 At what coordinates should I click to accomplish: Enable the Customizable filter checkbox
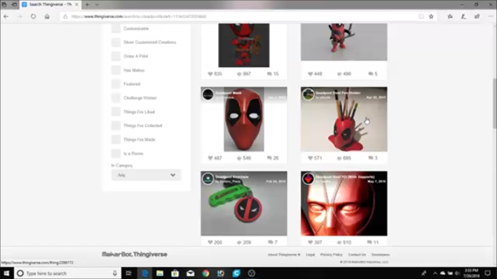(x=116, y=29)
